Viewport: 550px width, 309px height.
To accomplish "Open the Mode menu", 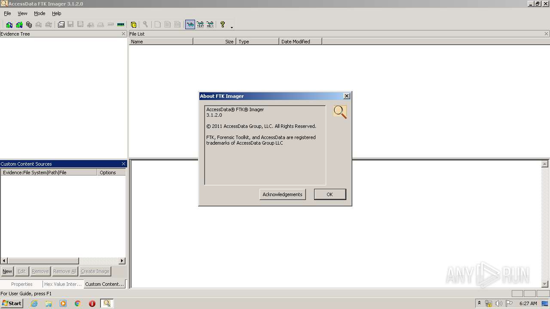I will pos(40,13).
